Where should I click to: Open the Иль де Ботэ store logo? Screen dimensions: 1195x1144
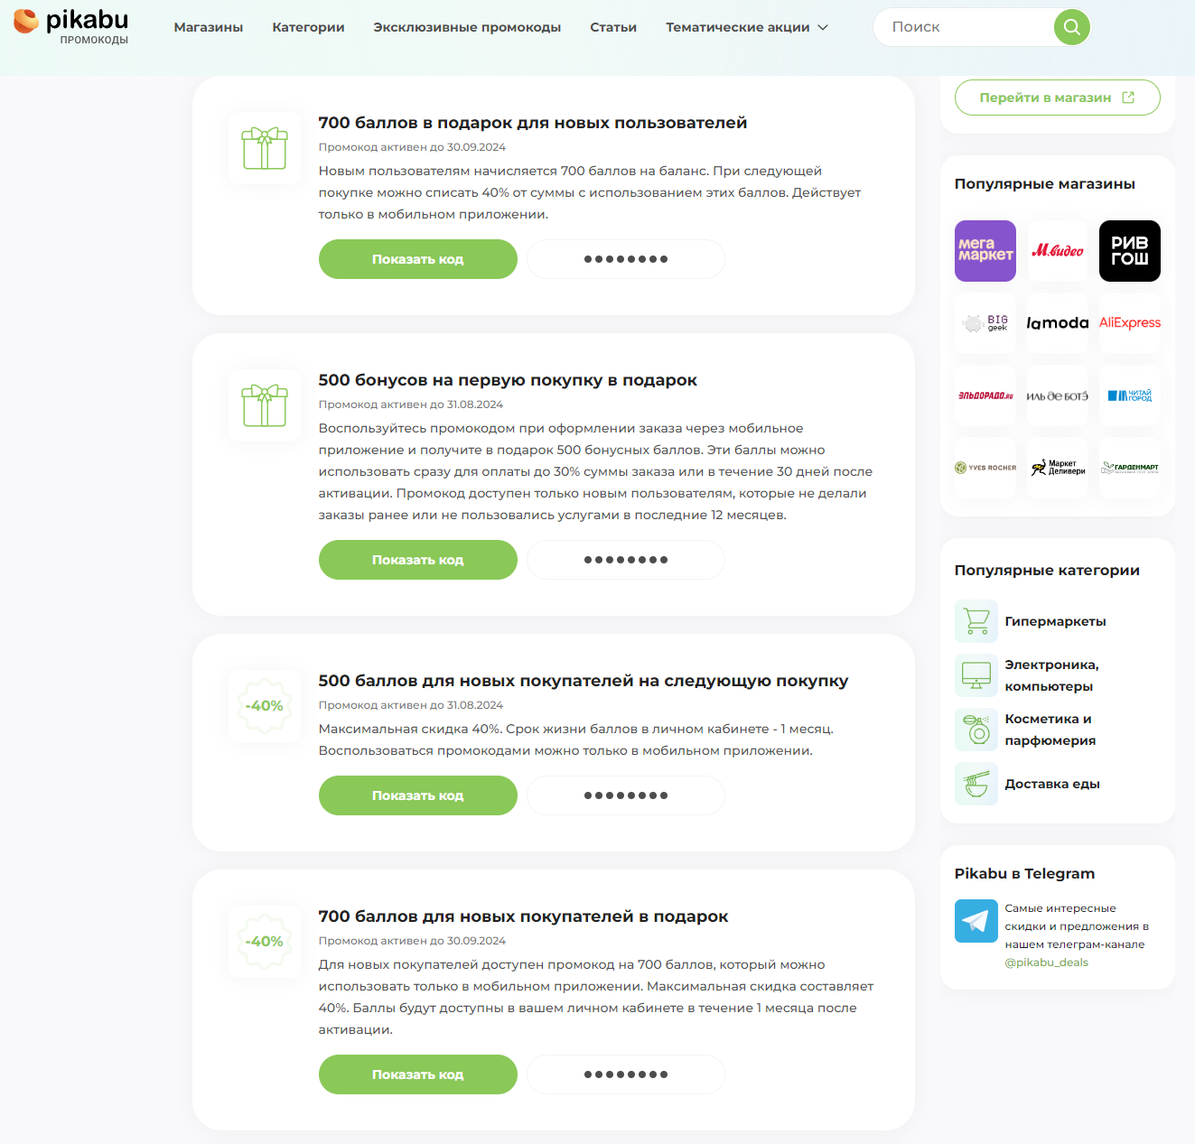tap(1058, 395)
